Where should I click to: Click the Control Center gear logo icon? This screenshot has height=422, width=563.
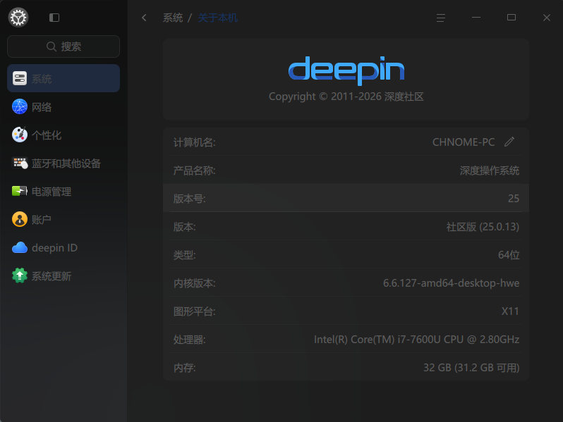[x=18, y=17]
